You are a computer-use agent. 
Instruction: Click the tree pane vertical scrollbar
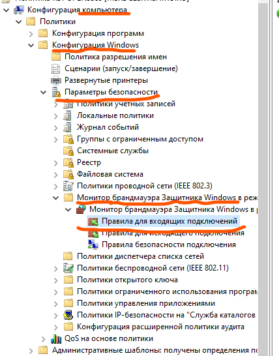click(x=263, y=178)
